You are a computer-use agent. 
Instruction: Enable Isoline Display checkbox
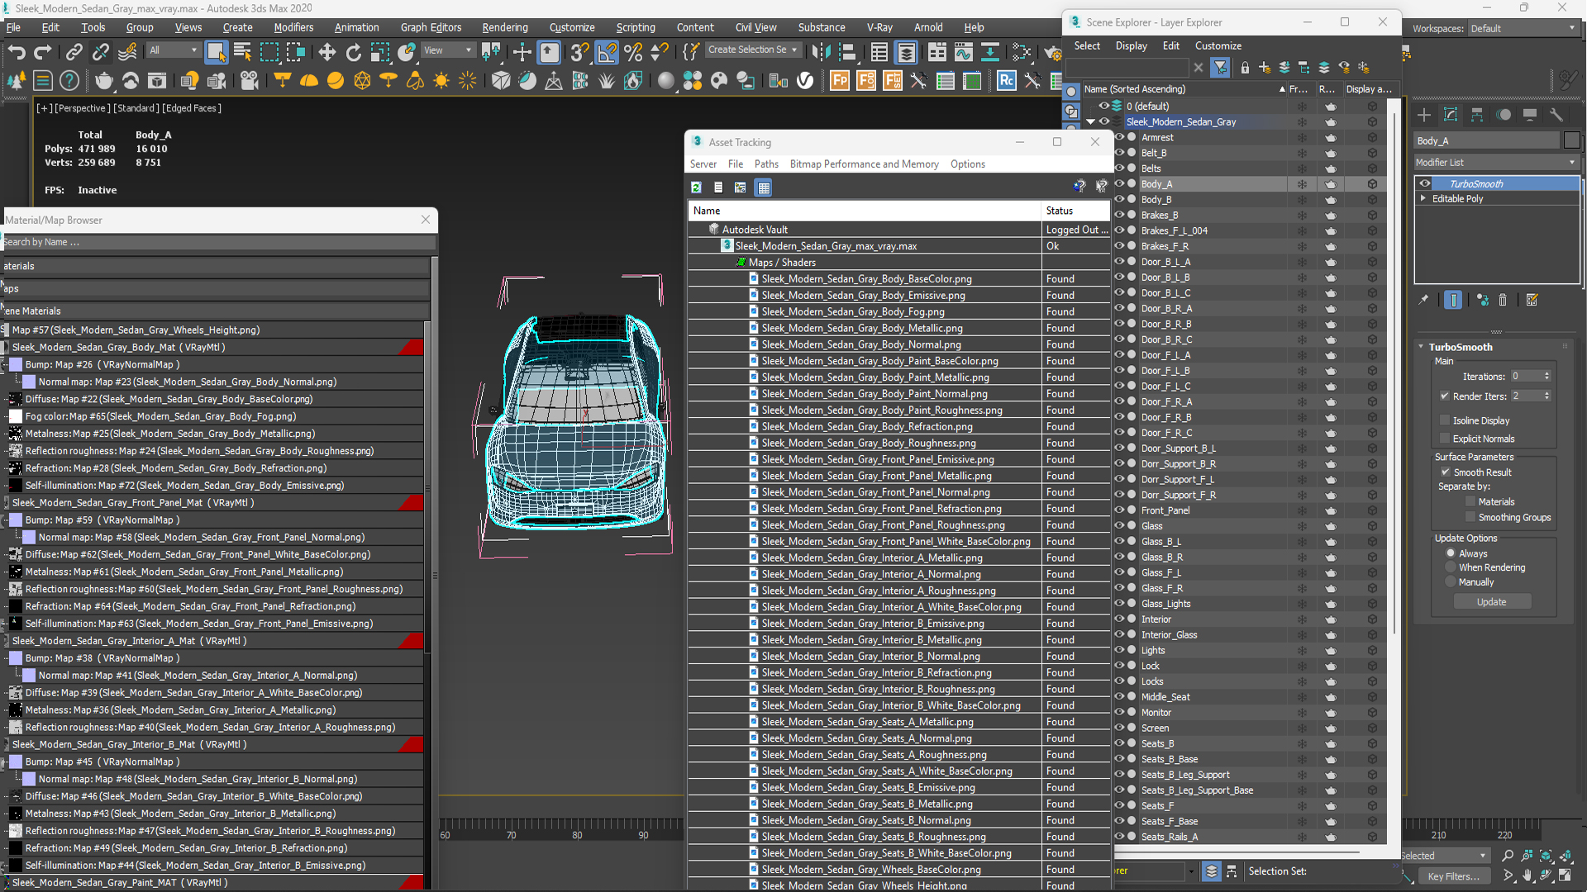pos(1445,420)
